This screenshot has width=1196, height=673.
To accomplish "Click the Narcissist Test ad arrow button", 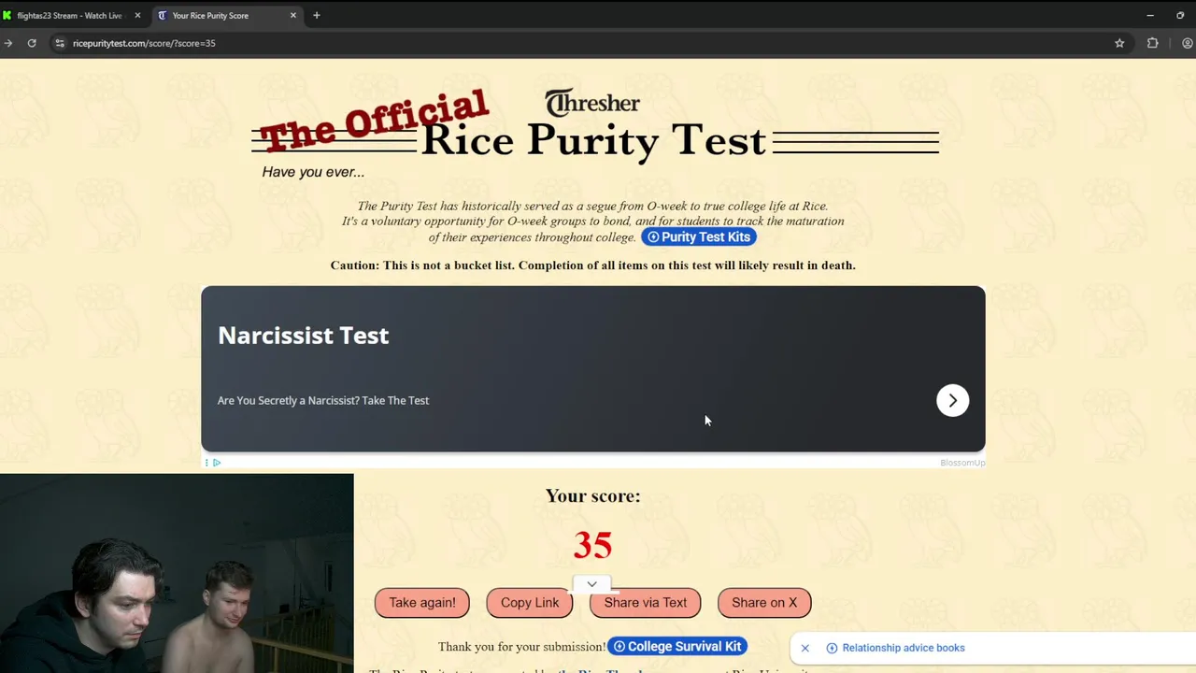I will 952,400.
